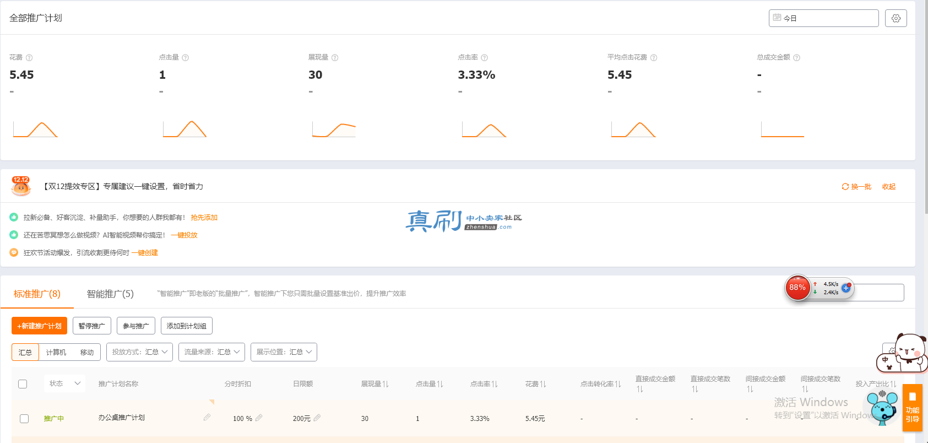Viewport: 928px width, 443px height.
Task: Select the 计算机 device tab
Action: (56, 353)
